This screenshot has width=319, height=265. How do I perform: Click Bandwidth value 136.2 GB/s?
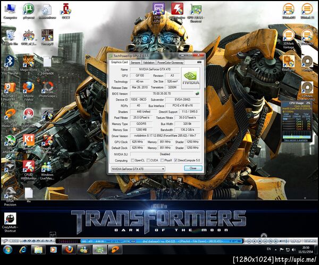(x=187, y=130)
